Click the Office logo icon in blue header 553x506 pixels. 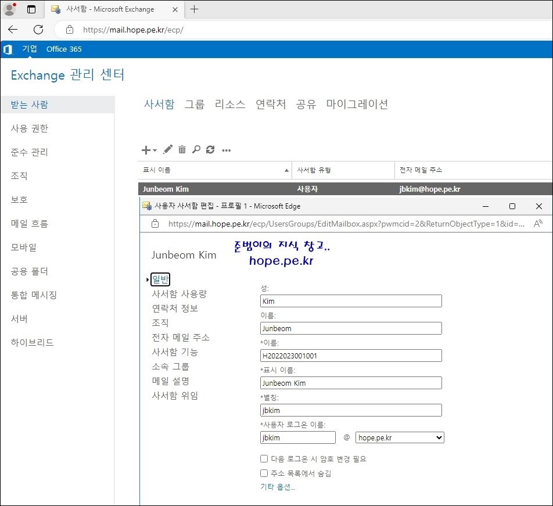(8, 49)
